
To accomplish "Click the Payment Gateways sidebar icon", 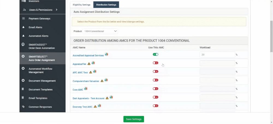I will point(23,18).
